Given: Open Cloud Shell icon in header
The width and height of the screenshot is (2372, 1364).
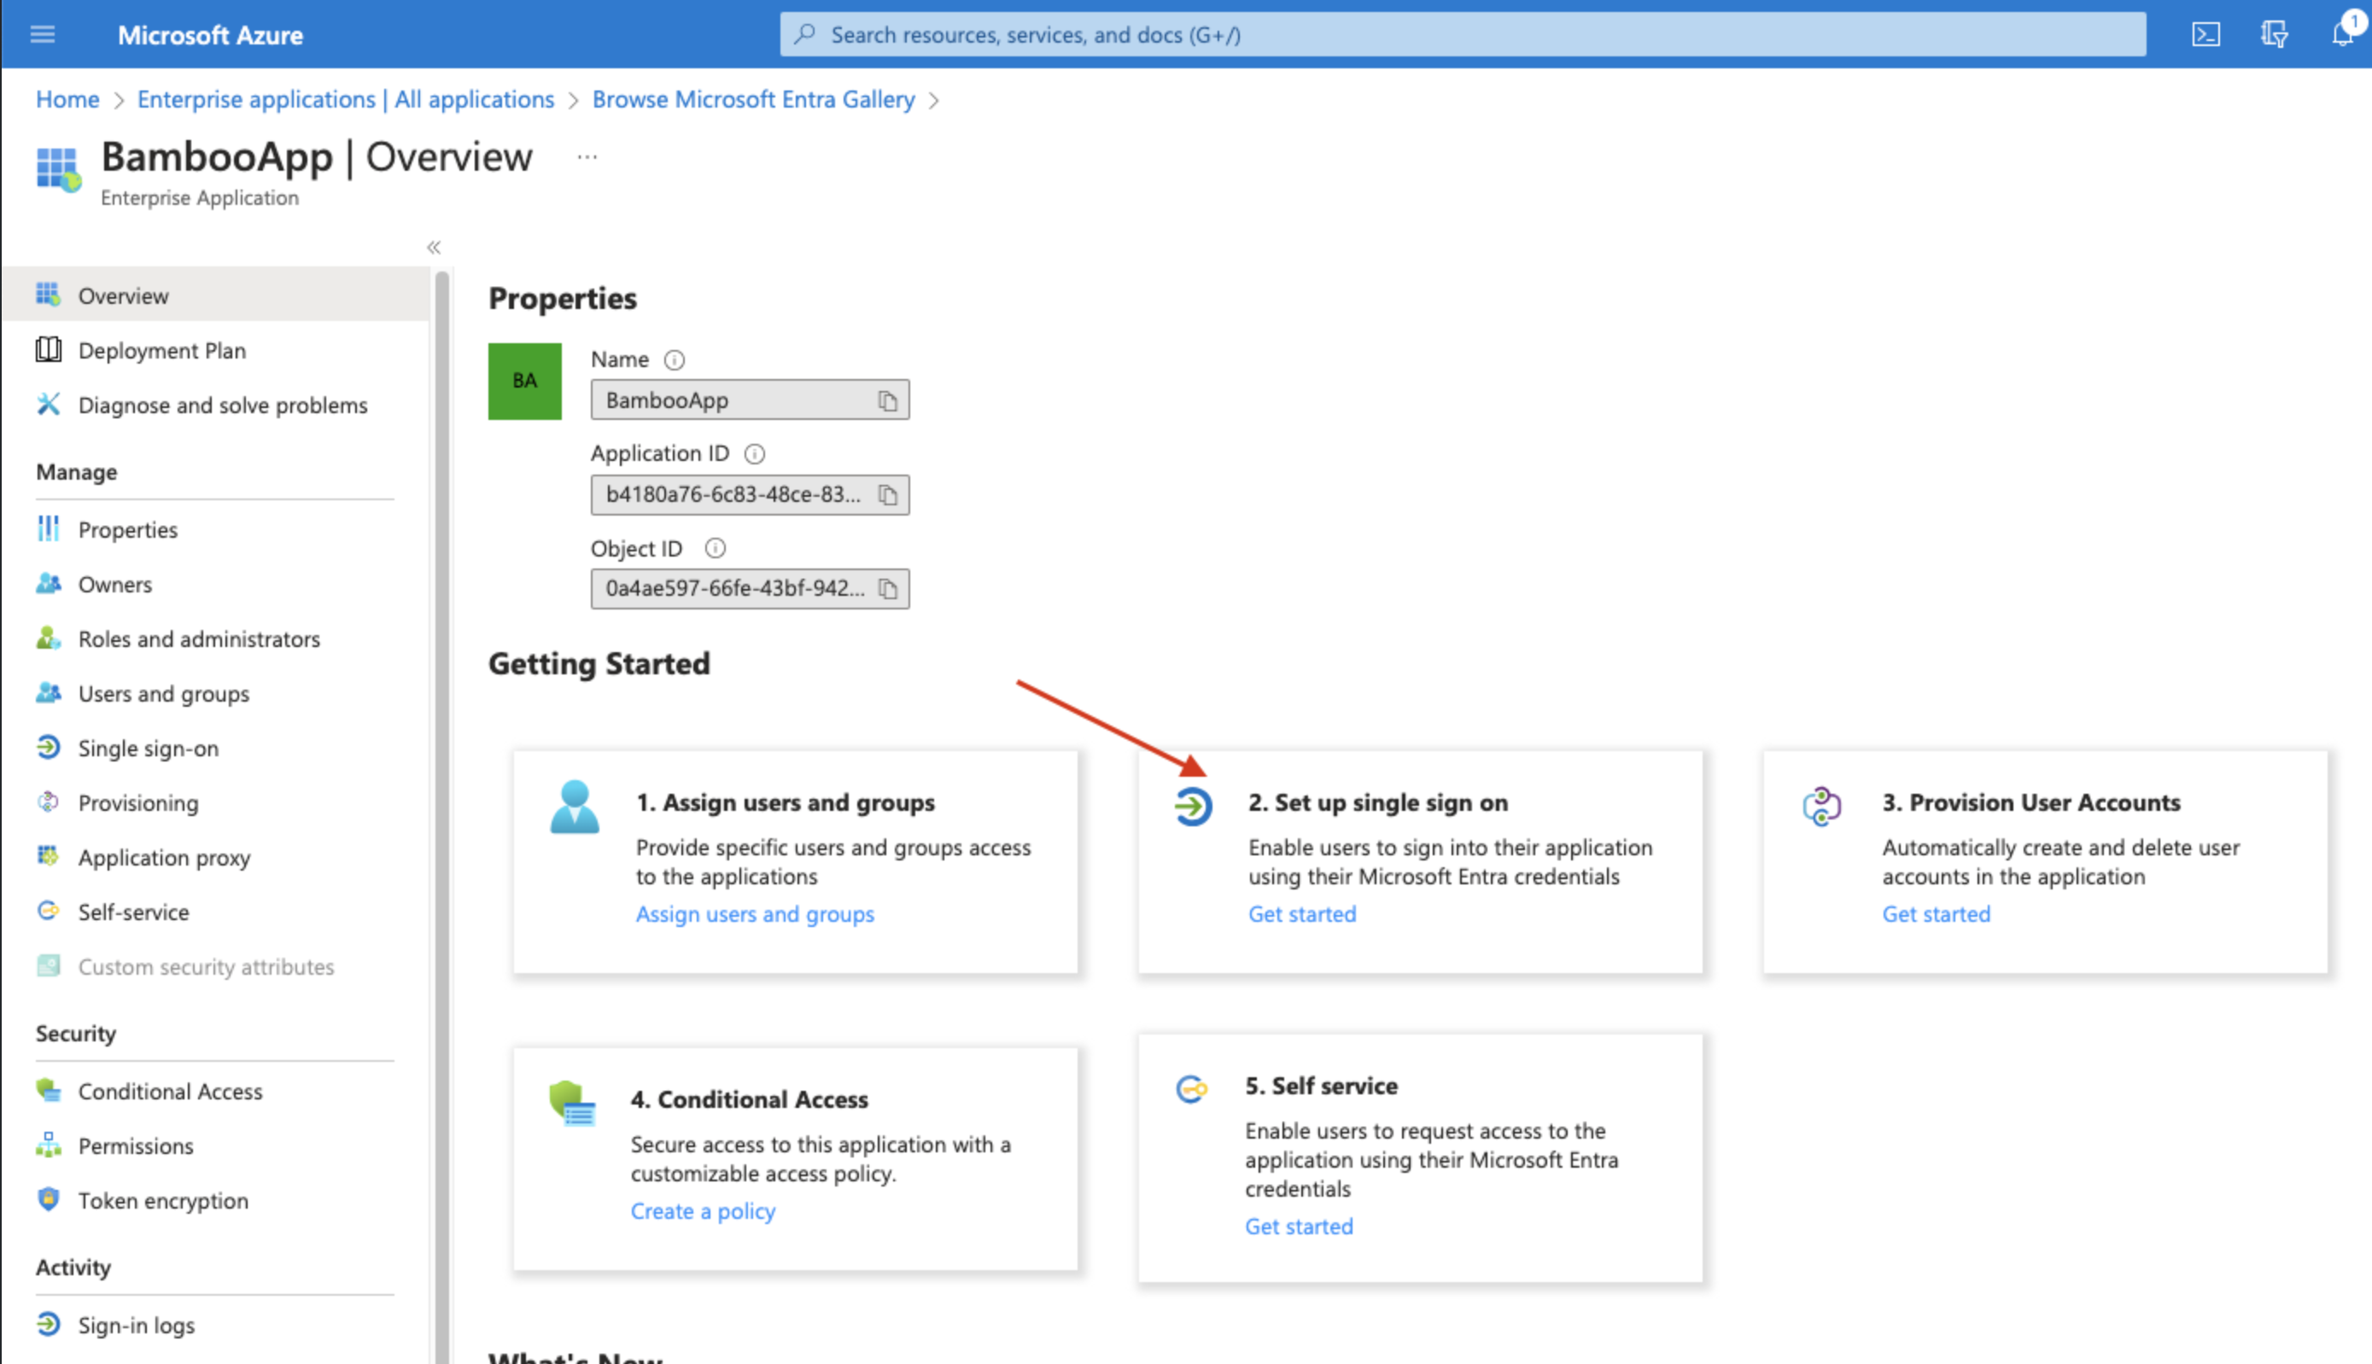Looking at the screenshot, I should (2205, 35).
